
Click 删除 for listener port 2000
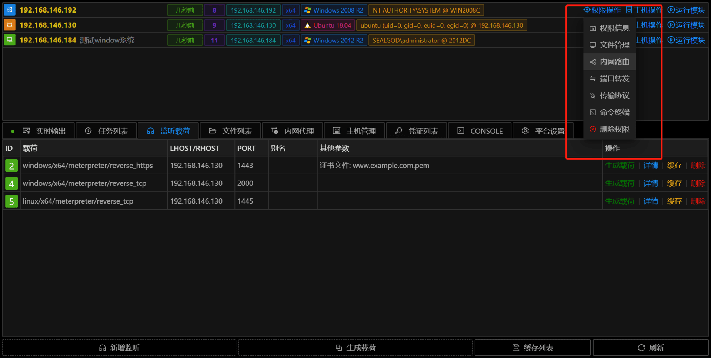(x=698, y=183)
